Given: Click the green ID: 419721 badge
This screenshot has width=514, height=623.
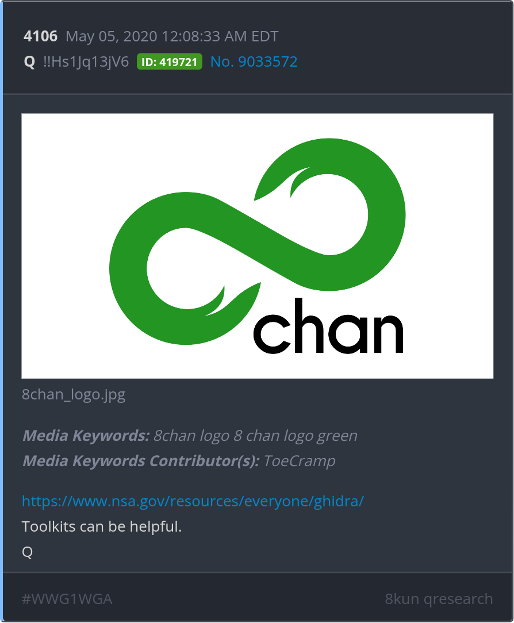Looking at the screenshot, I should pos(170,61).
